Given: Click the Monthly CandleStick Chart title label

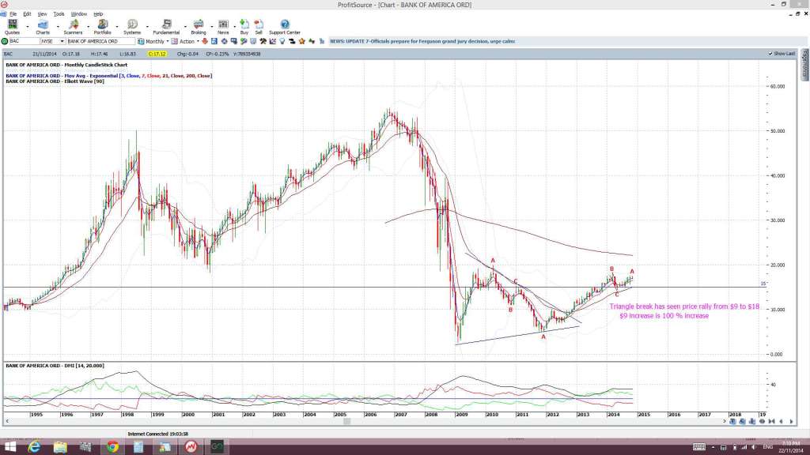Looking at the screenshot, I should tap(66, 65).
